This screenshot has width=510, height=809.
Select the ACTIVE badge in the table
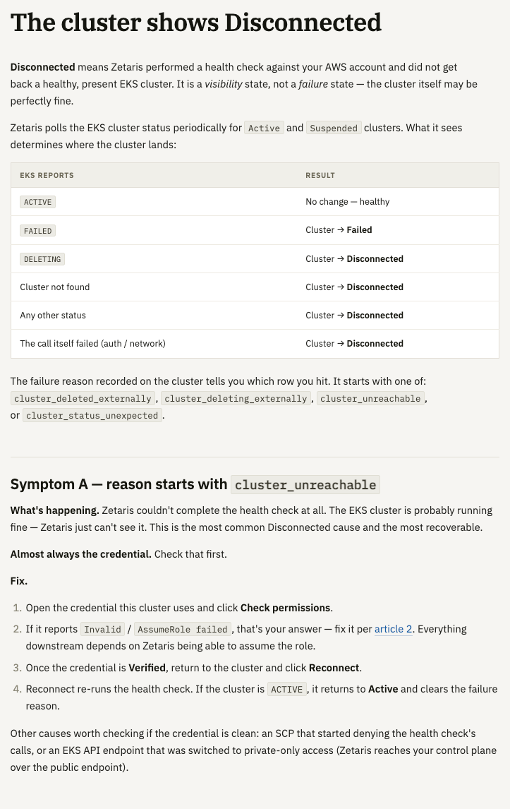pyautogui.click(x=37, y=202)
